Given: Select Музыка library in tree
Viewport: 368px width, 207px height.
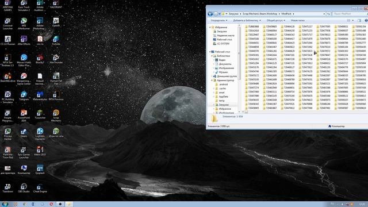Looking at the screenshot, I should [221, 72].
